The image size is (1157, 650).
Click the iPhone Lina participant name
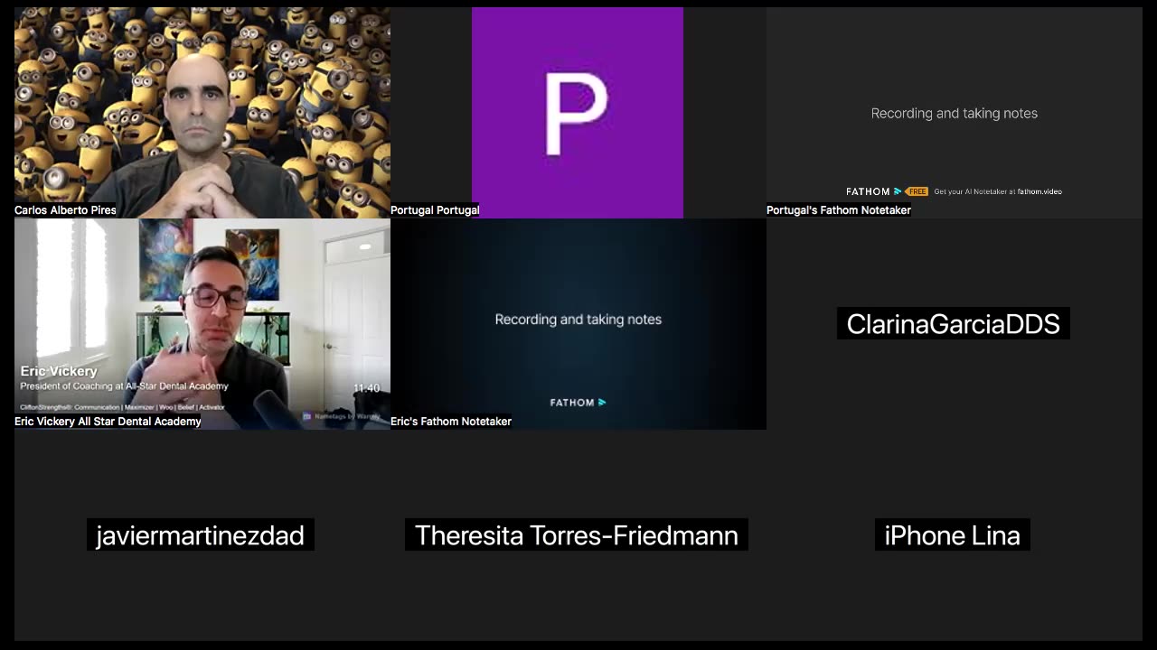click(953, 535)
